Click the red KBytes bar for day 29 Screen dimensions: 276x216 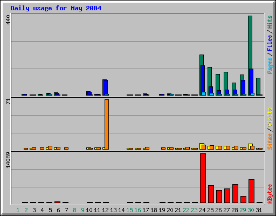pos(243,199)
